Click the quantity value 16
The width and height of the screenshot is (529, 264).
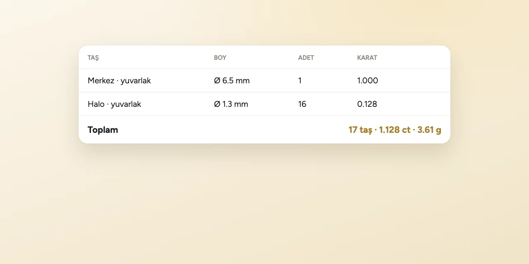click(302, 104)
